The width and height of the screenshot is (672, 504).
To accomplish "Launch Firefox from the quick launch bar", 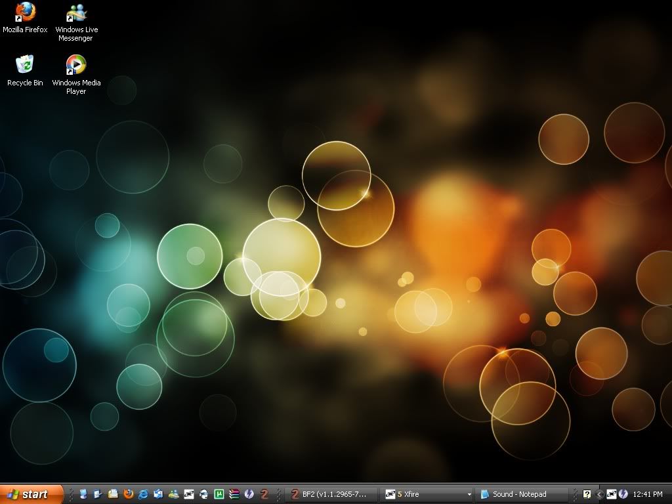I will click(128, 494).
